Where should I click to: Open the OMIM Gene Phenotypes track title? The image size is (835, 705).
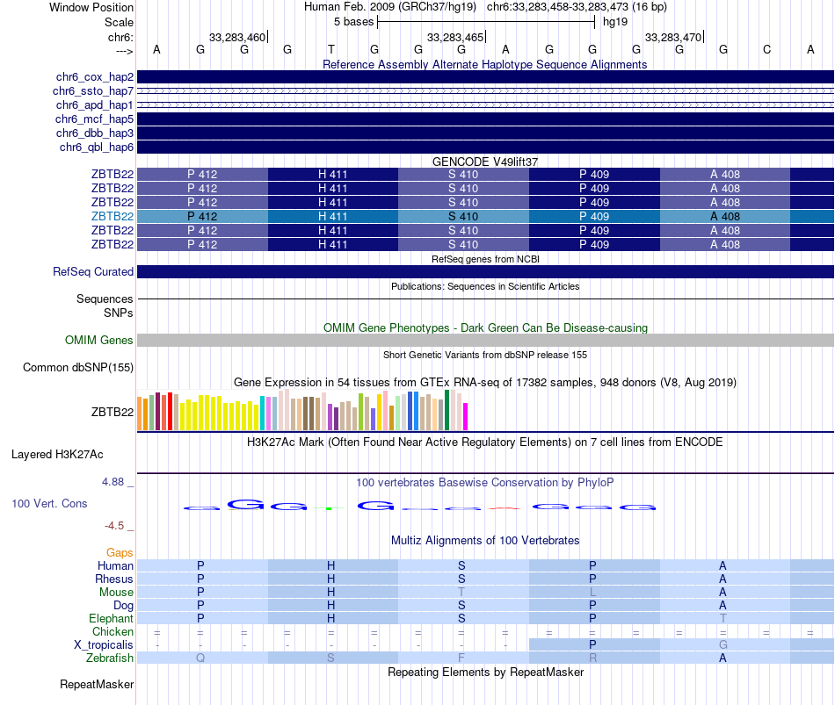point(485,327)
